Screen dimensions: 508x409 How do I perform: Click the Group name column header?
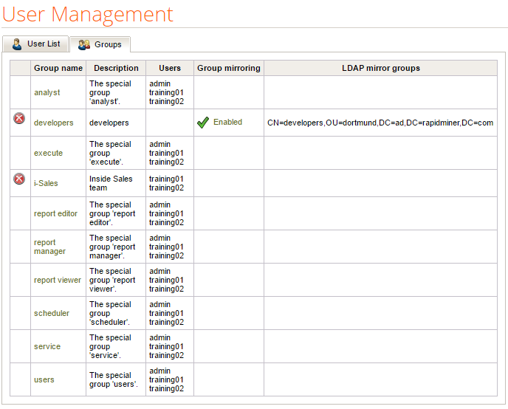point(58,68)
